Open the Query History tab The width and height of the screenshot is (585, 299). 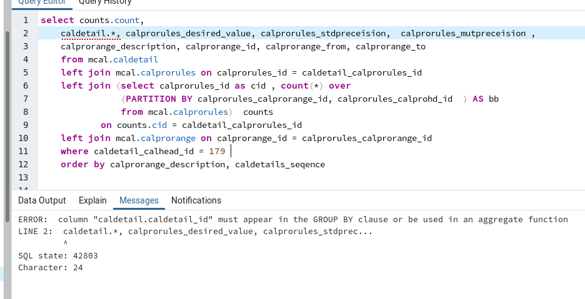pos(105,2)
